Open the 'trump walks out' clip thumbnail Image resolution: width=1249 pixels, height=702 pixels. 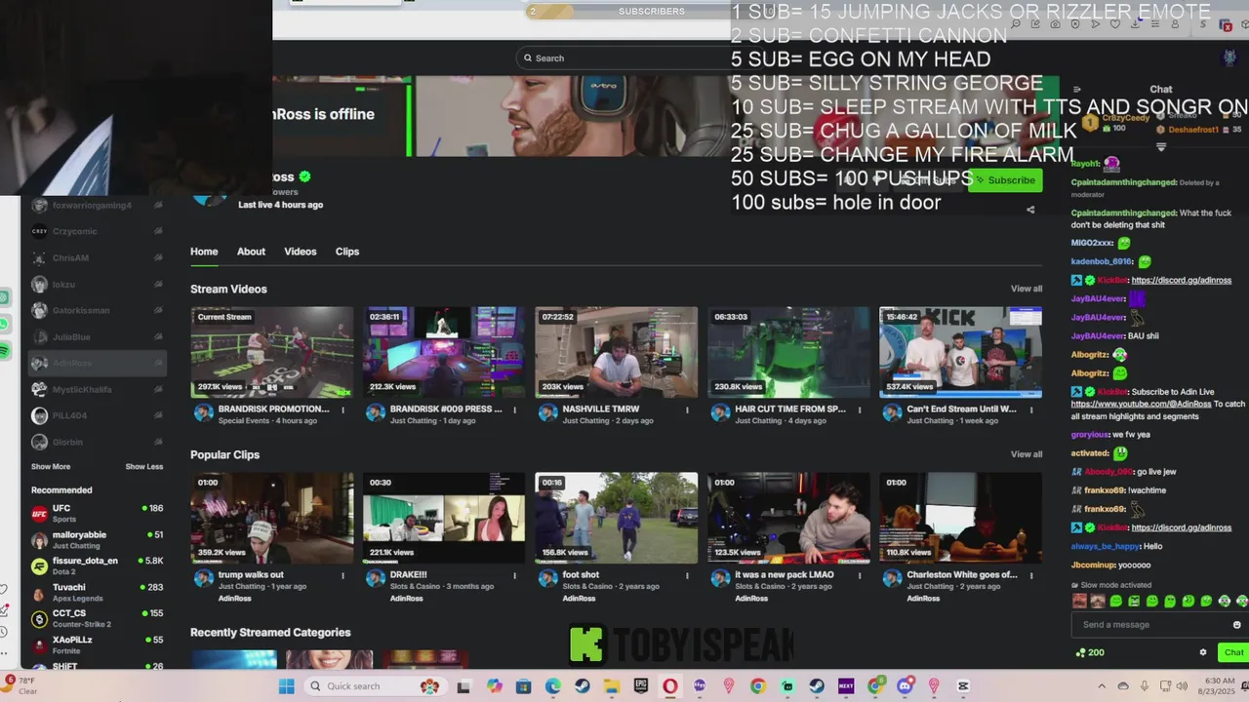pos(272,518)
